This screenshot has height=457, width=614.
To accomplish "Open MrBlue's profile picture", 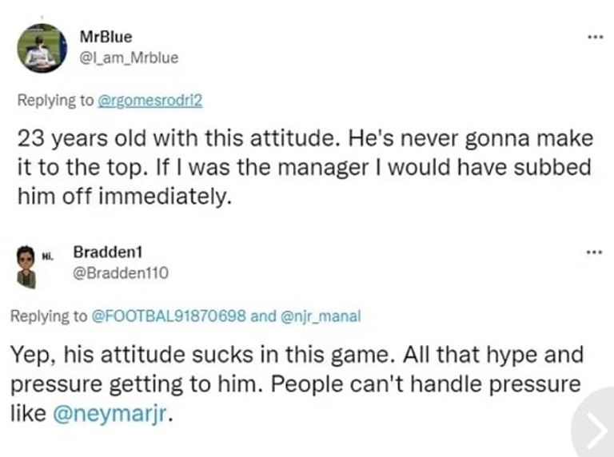I will coord(42,48).
